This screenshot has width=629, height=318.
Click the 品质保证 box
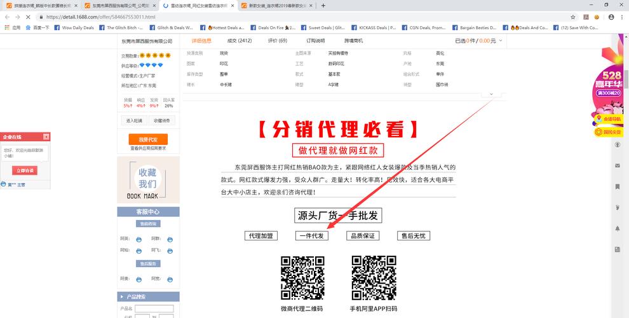(363, 236)
